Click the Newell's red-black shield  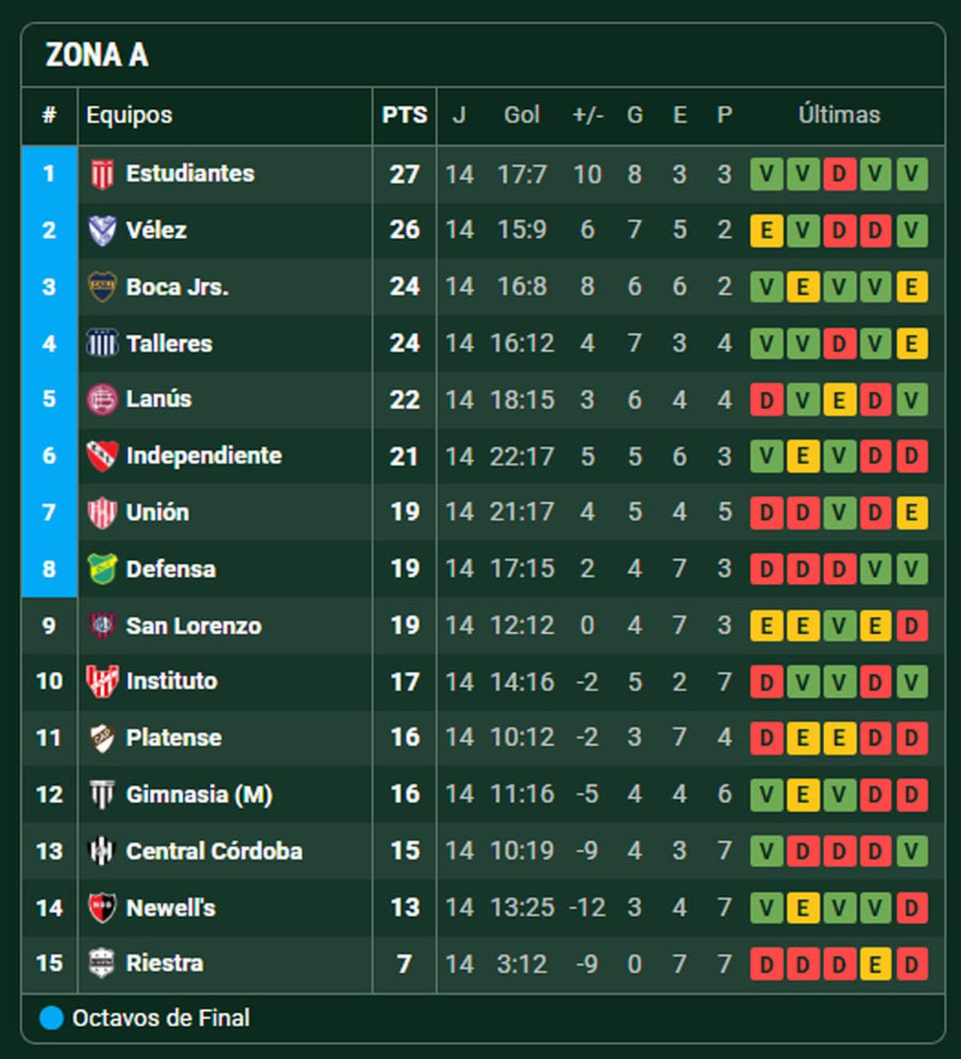102,908
